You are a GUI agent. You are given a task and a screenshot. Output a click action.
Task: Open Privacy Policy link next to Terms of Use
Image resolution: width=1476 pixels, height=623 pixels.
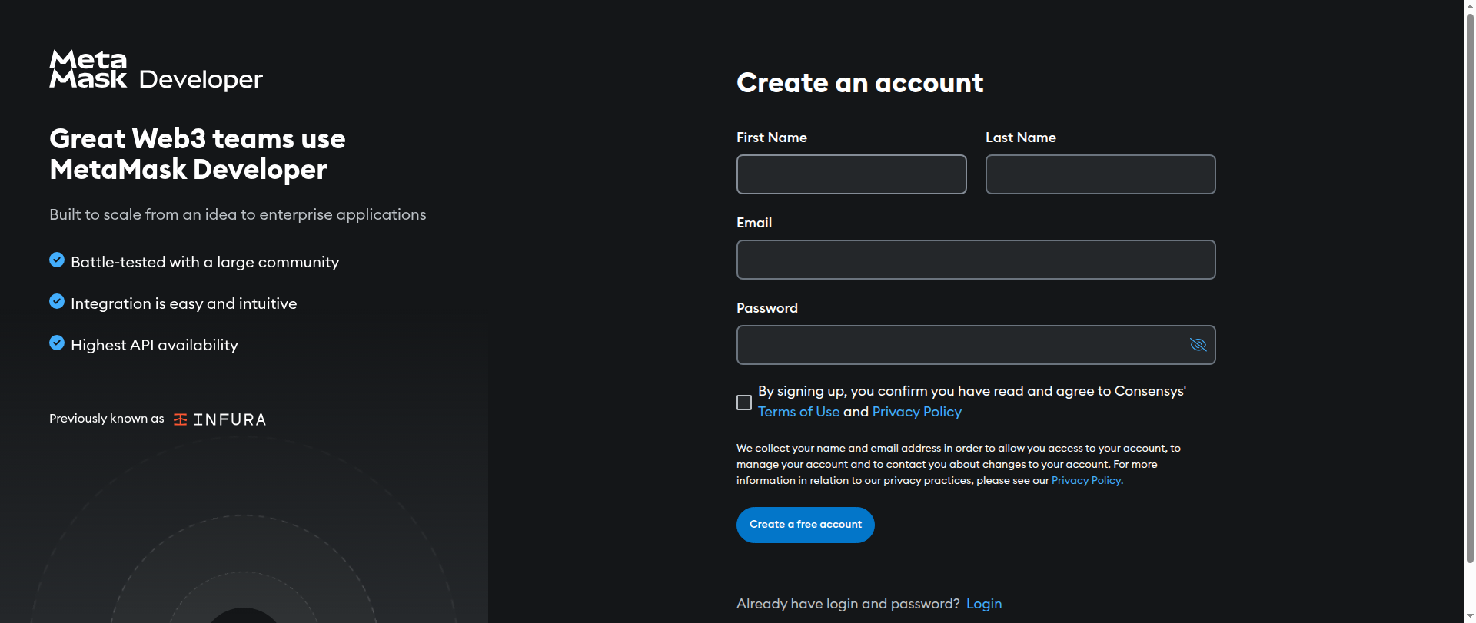pos(916,412)
